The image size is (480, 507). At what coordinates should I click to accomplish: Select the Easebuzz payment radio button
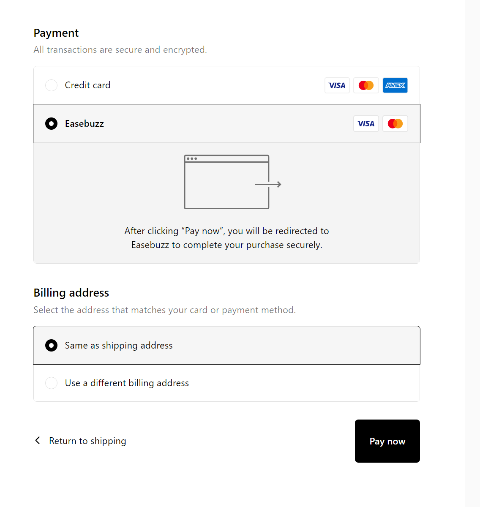point(51,124)
